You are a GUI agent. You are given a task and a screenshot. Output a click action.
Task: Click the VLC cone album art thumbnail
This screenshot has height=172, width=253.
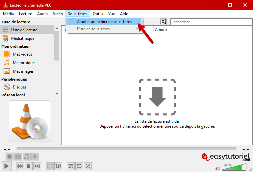coord(30,121)
